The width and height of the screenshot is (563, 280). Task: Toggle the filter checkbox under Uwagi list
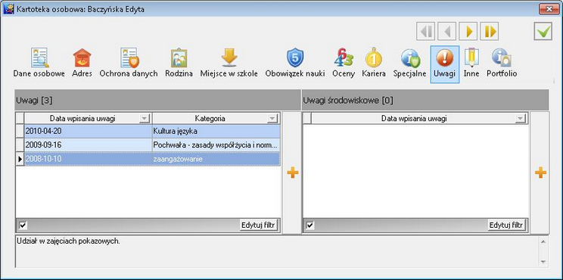click(23, 226)
